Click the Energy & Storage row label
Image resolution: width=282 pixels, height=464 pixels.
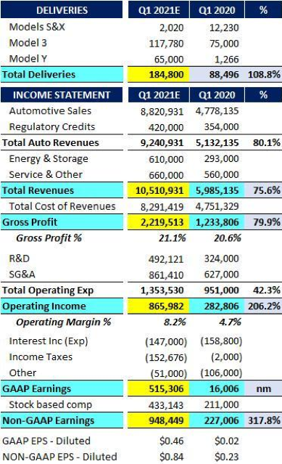tap(49, 159)
